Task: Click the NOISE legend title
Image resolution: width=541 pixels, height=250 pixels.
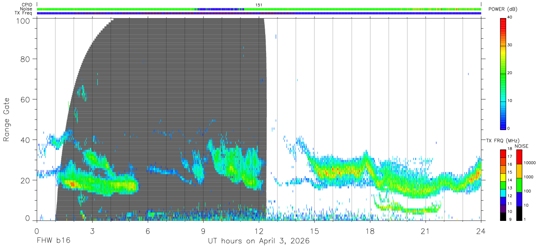Action: pos(522,146)
